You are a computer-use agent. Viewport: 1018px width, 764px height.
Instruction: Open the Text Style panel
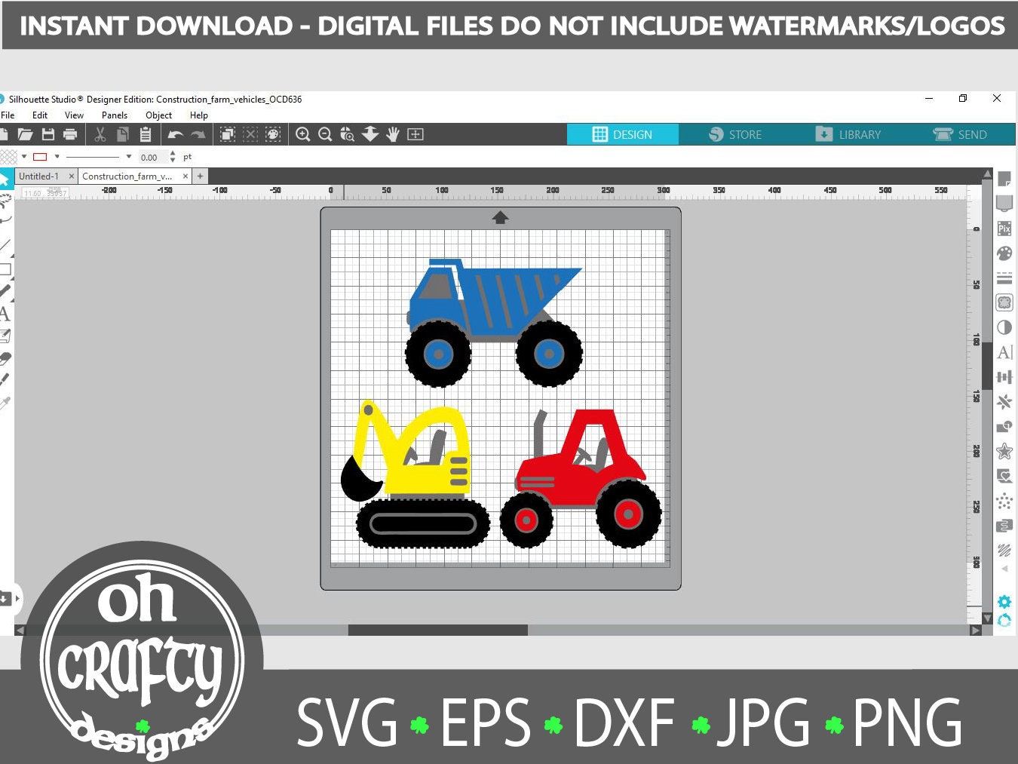[x=1004, y=352]
